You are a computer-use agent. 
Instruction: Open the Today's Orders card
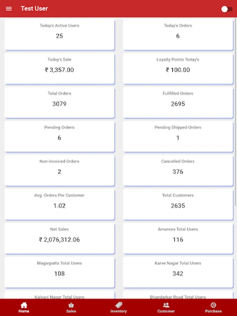point(178,34)
